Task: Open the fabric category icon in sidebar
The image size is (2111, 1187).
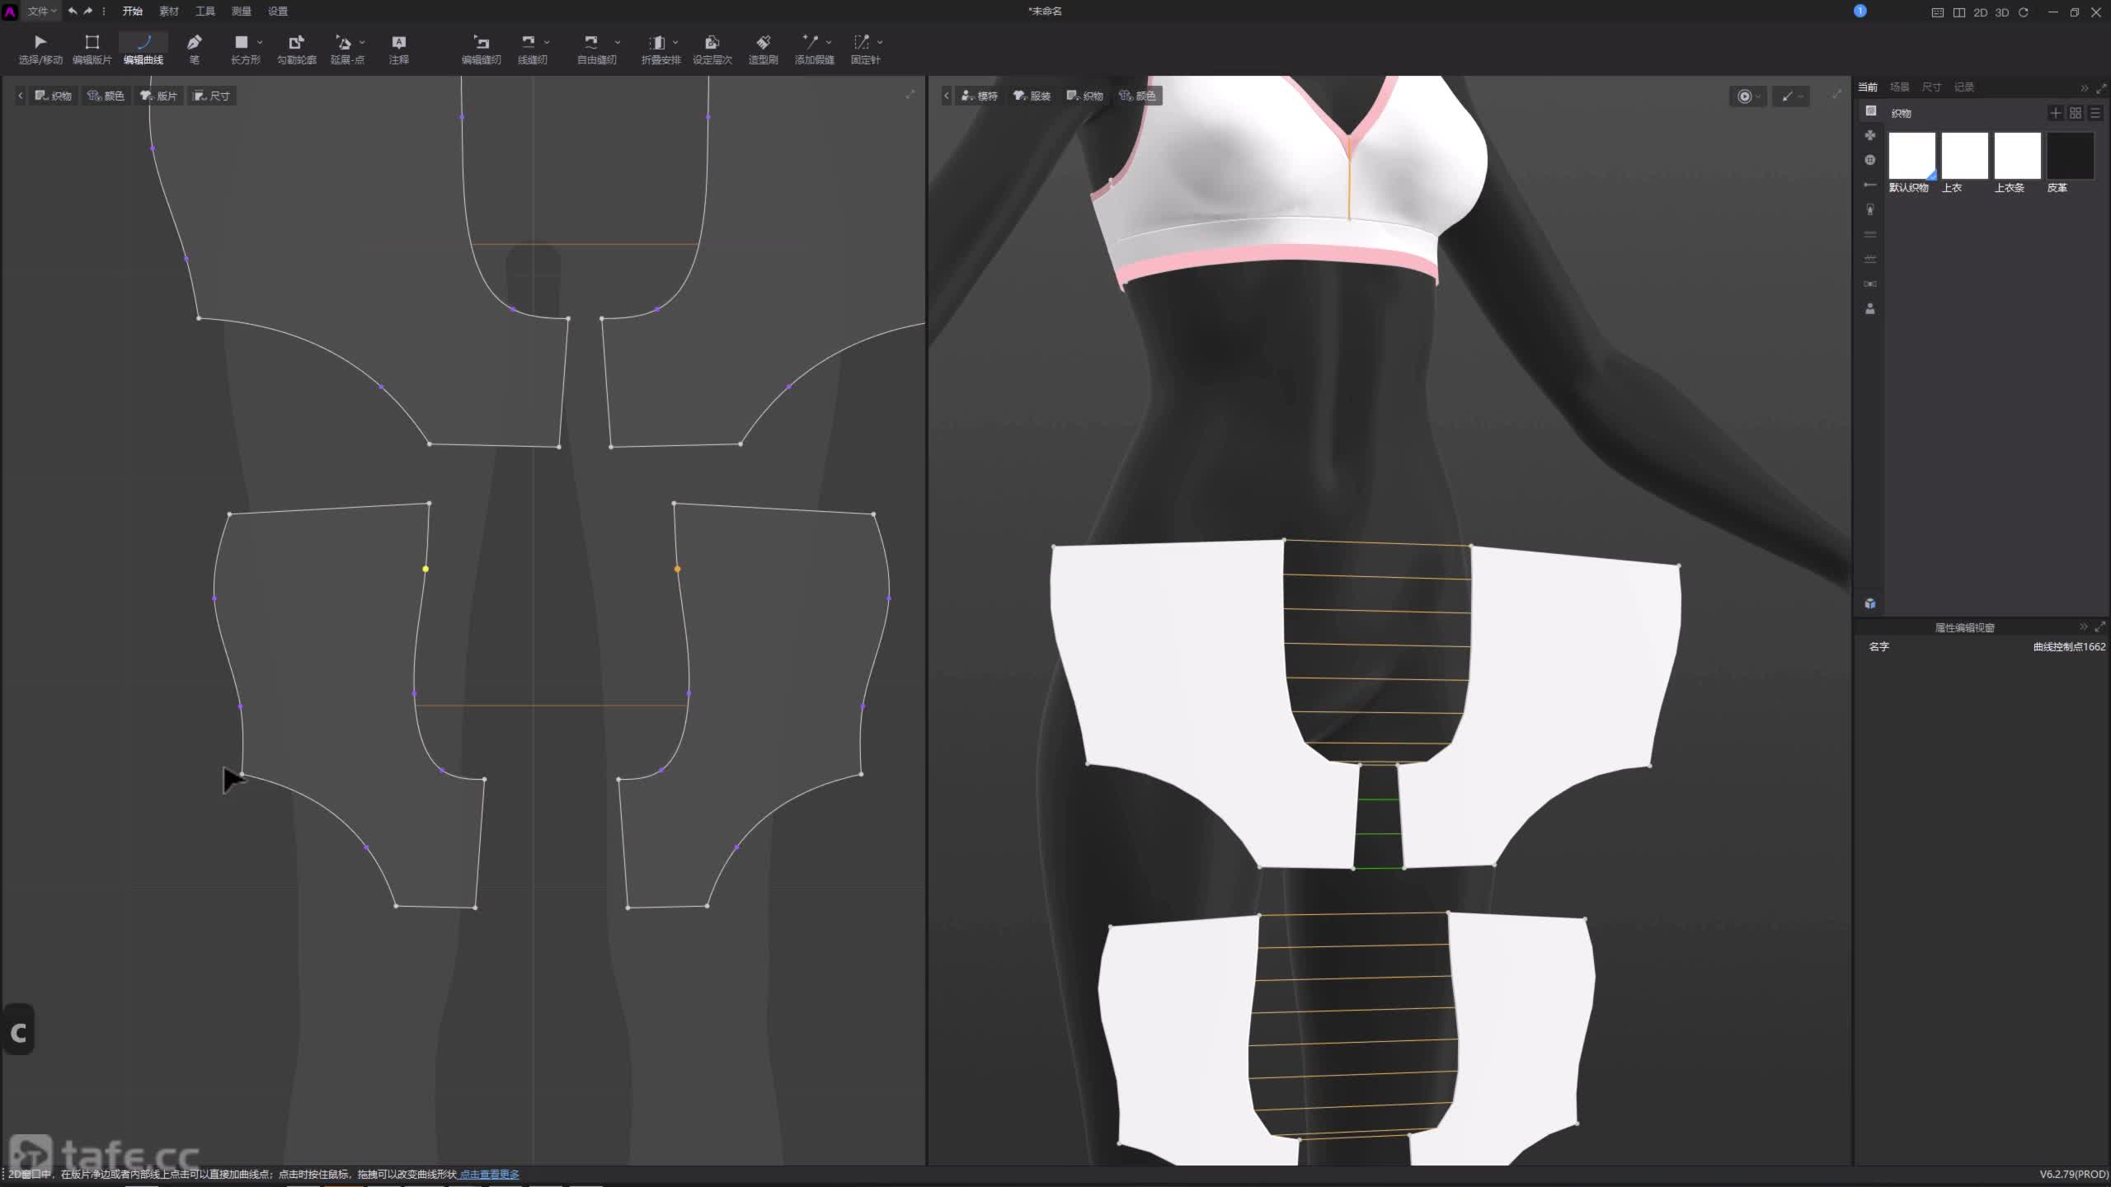Action: pos(1870,110)
